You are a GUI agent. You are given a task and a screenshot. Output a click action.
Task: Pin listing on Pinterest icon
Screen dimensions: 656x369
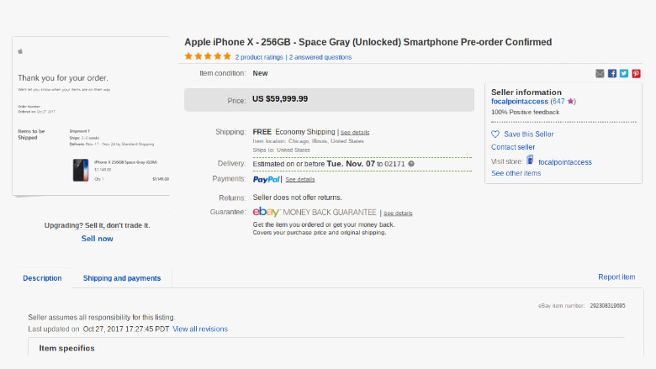636,74
